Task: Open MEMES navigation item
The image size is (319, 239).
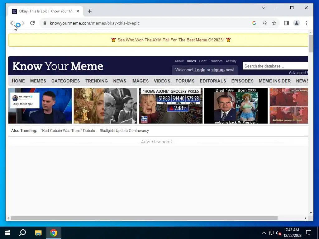Action: [x=38, y=81]
